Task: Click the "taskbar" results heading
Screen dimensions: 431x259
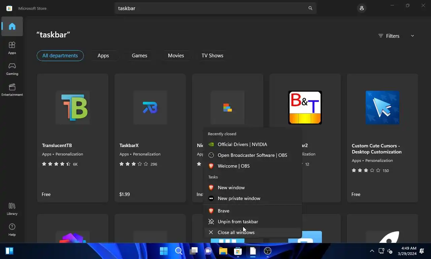Action: [x=53, y=34]
